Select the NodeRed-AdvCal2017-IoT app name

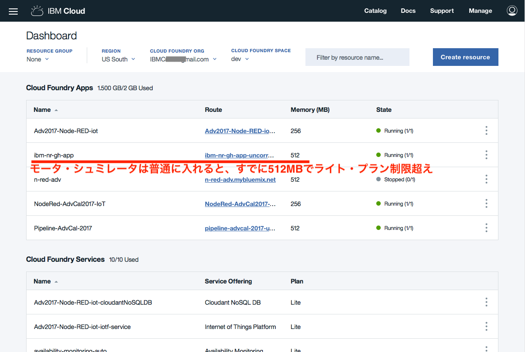(x=69, y=204)
